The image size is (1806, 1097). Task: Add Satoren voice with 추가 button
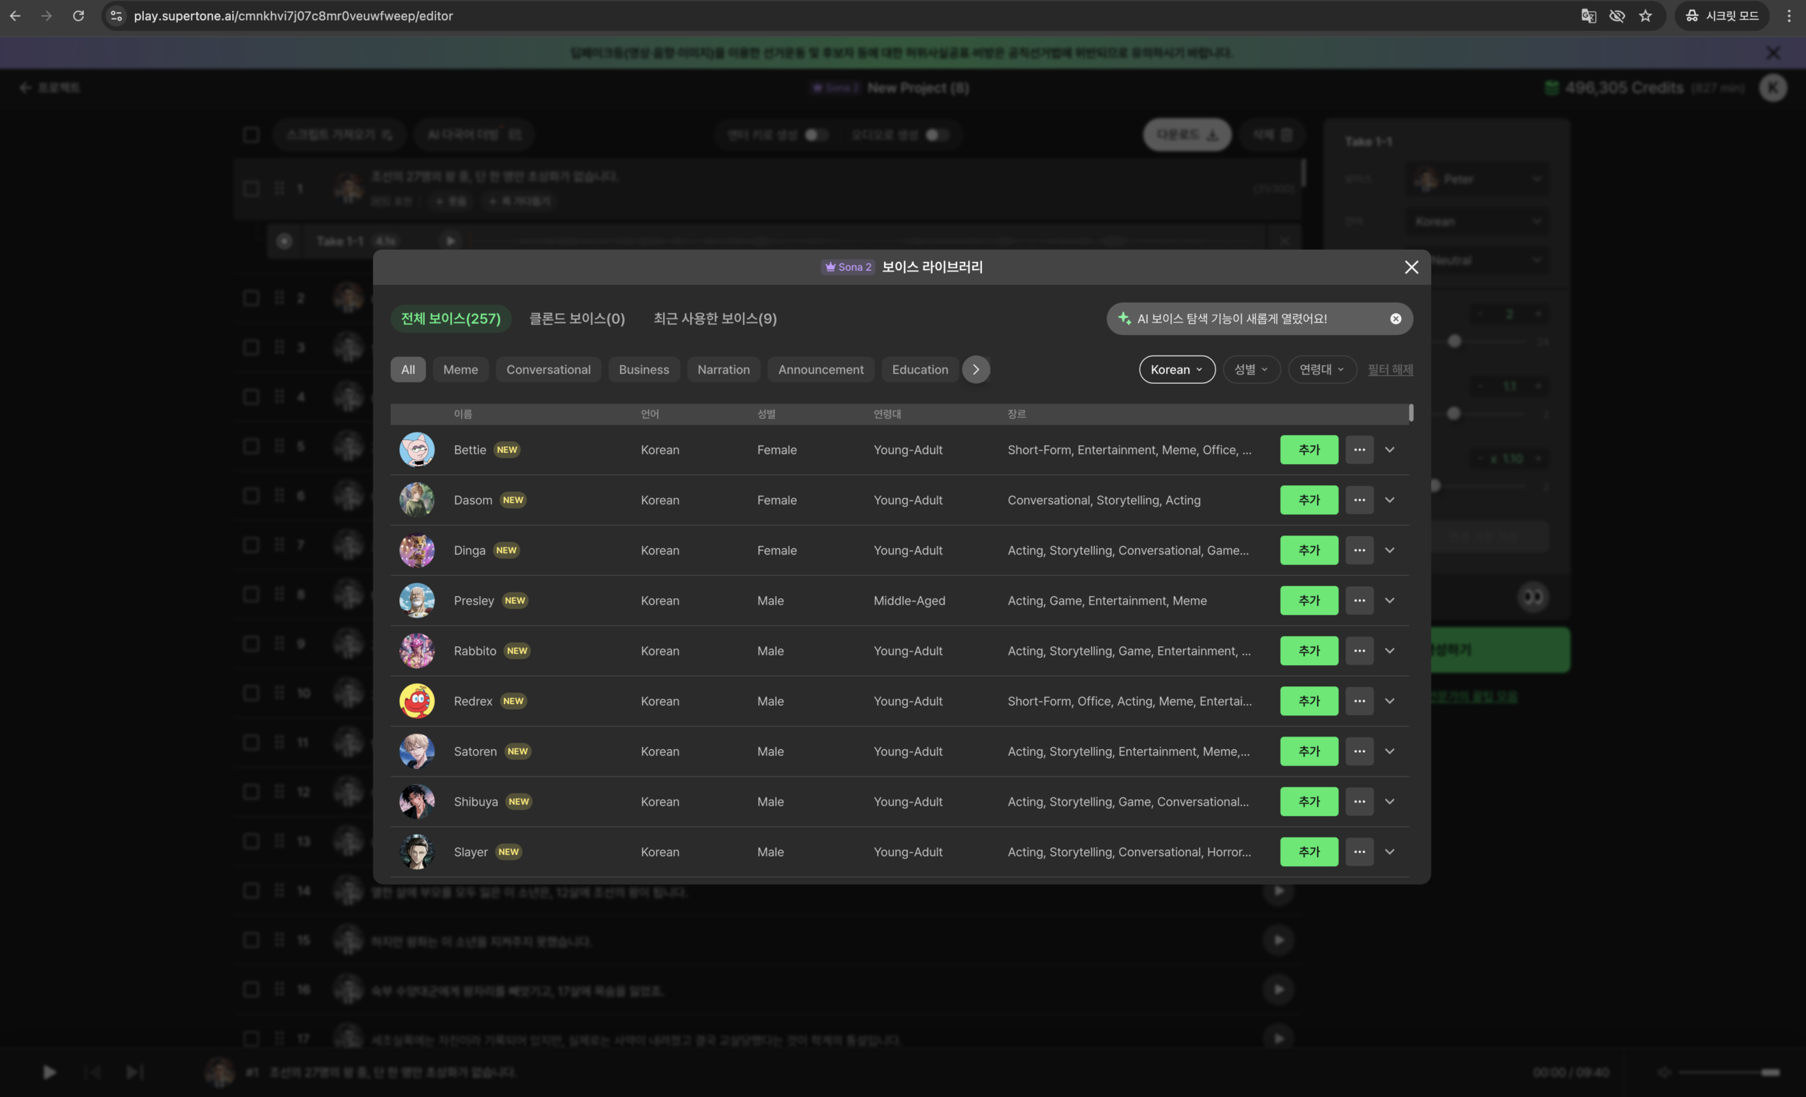coord(1309,751)
